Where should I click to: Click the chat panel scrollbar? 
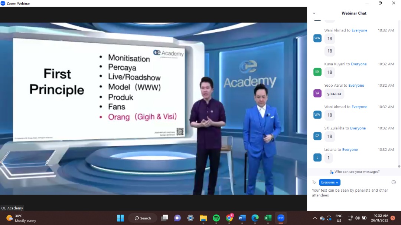coord(399,93)
